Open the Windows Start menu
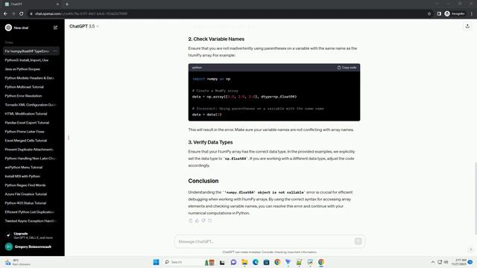The image size is (477, 268). 156,262
